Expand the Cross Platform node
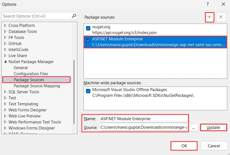The height and width of the screenshot is (155, 230). [5, 26]
